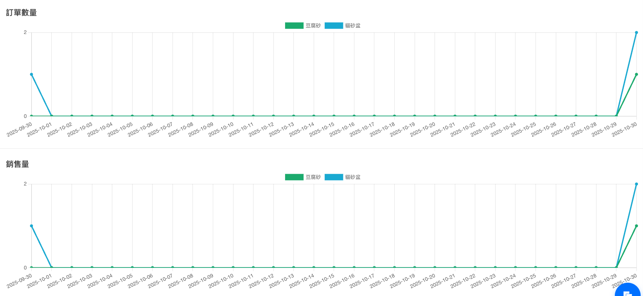Viewport: 643px width, 296px height.
Task: Select 2025-10-15 zero data point in 訂單數量 chart
Action: coord(334,116)
